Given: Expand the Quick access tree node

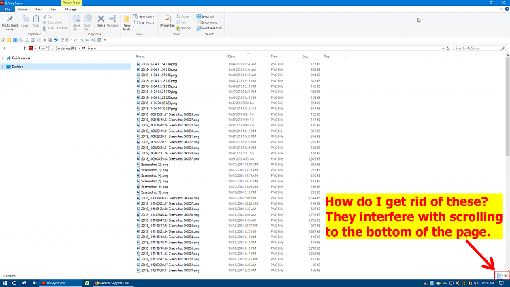Looking at the screenshot, I should (x=3, y=58).
